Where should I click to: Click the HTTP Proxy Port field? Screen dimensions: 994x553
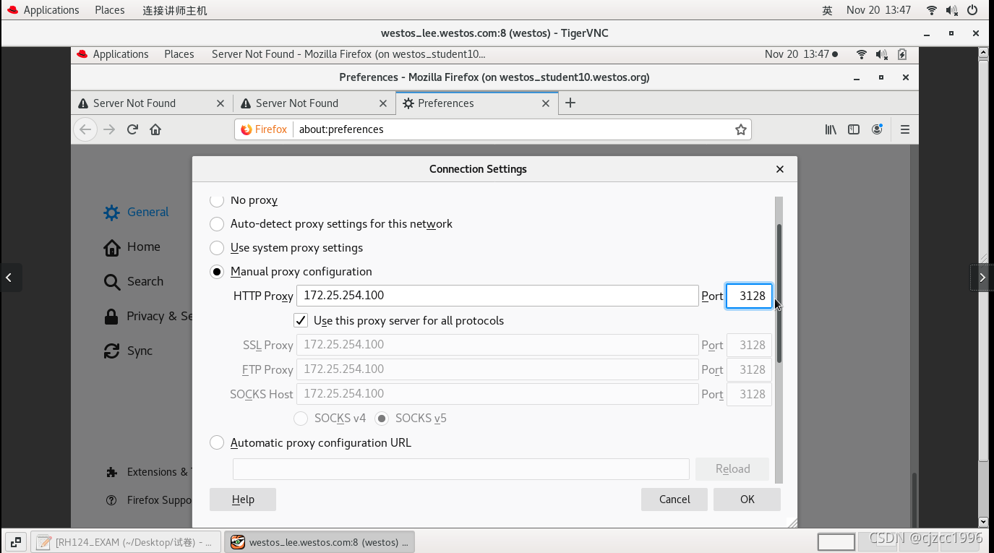pos(749,296)
